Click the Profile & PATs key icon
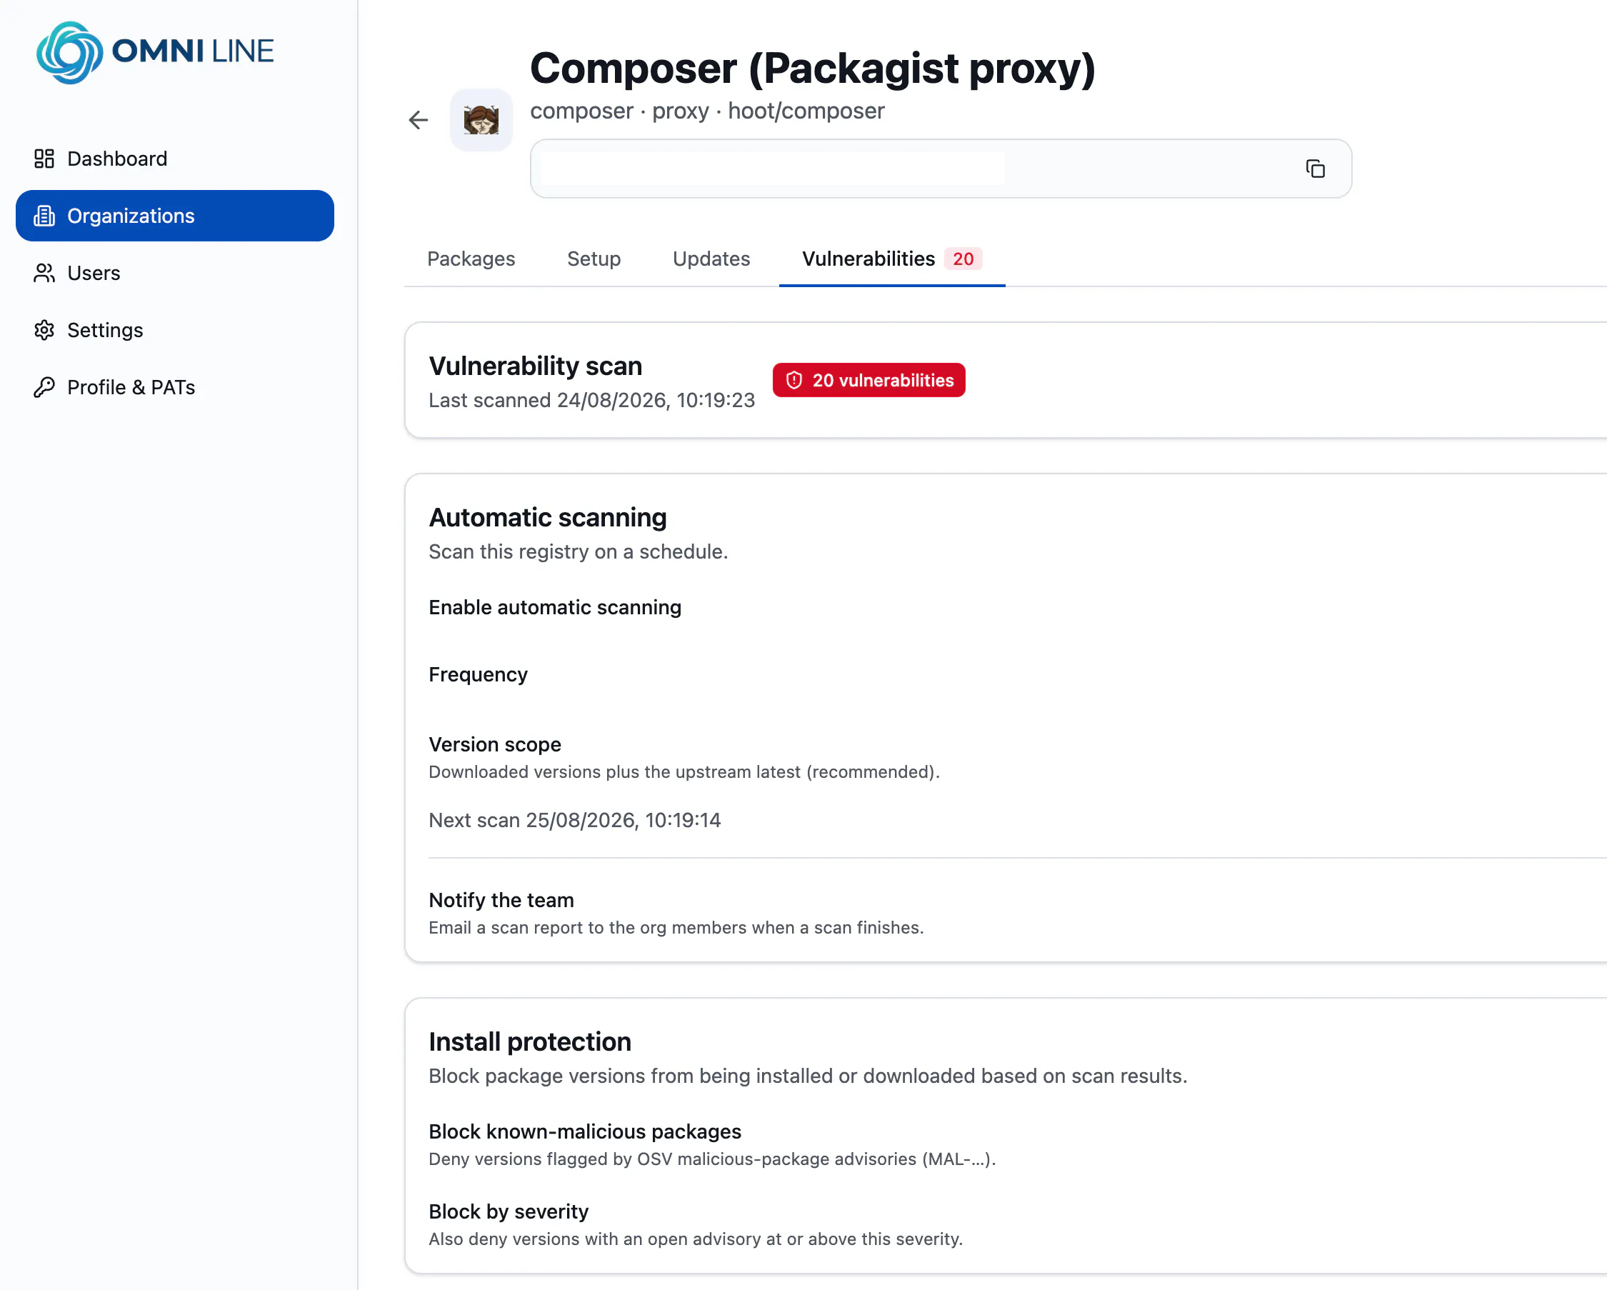 [44, 388]
